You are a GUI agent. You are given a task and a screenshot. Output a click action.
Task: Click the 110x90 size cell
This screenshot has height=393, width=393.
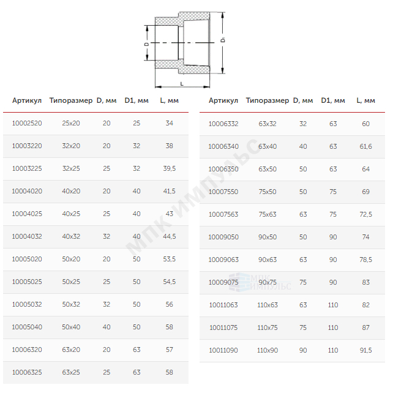[x=268, y=350]
